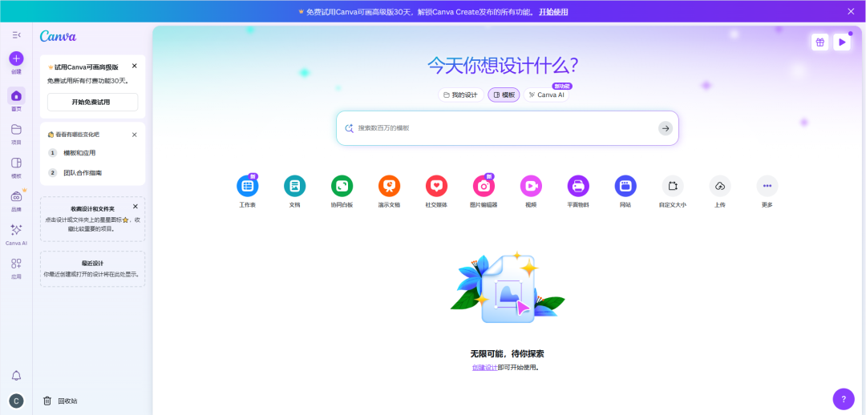Click the search sparkle icon

pyautogui.click(x=349, y=128)
